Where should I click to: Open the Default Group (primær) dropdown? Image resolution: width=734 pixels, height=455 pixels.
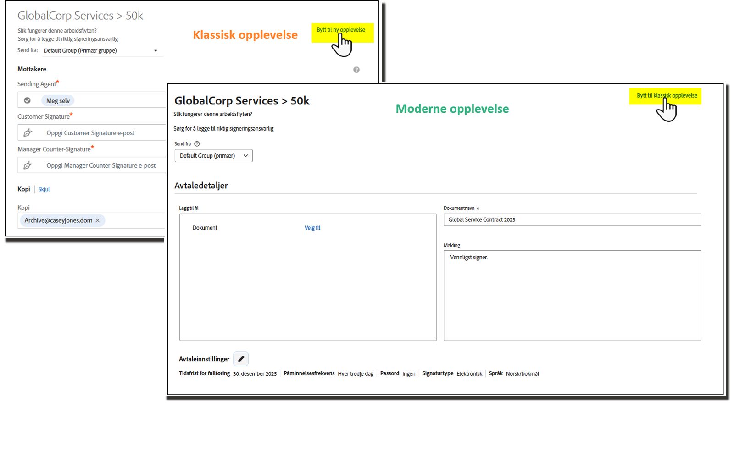point(213,156)
